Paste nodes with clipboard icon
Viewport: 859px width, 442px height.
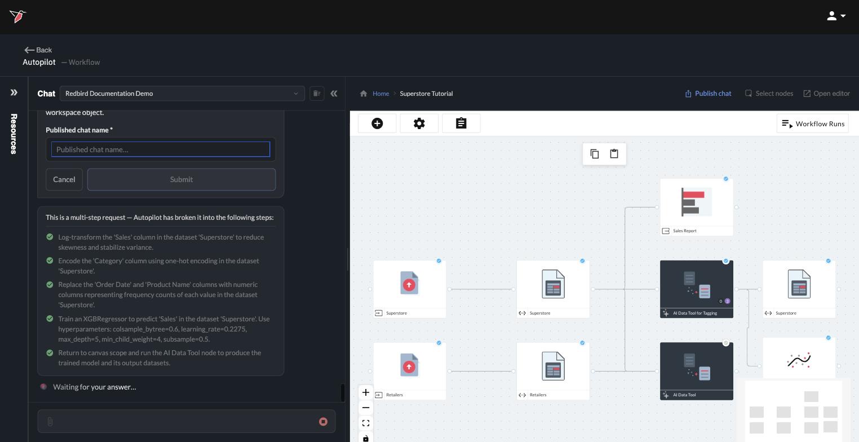[614, 154]
